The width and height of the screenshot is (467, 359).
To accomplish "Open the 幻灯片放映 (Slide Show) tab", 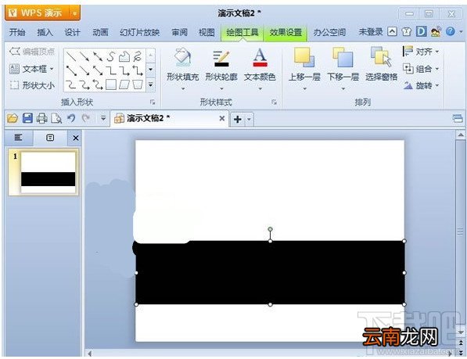I will pyautogui.click(x=139, y=32).
